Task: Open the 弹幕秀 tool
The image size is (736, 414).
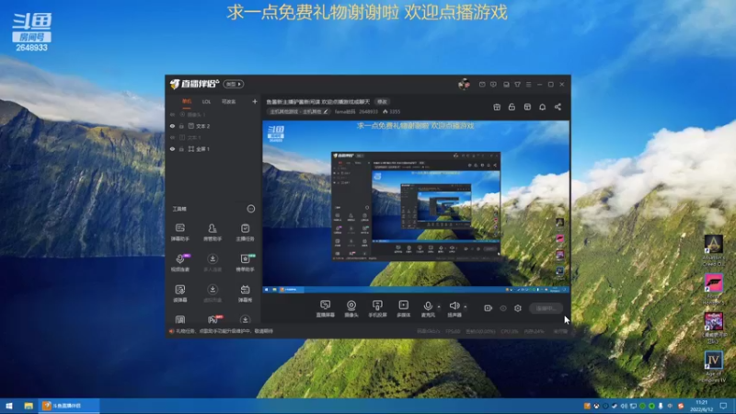Action: (245, 293)
